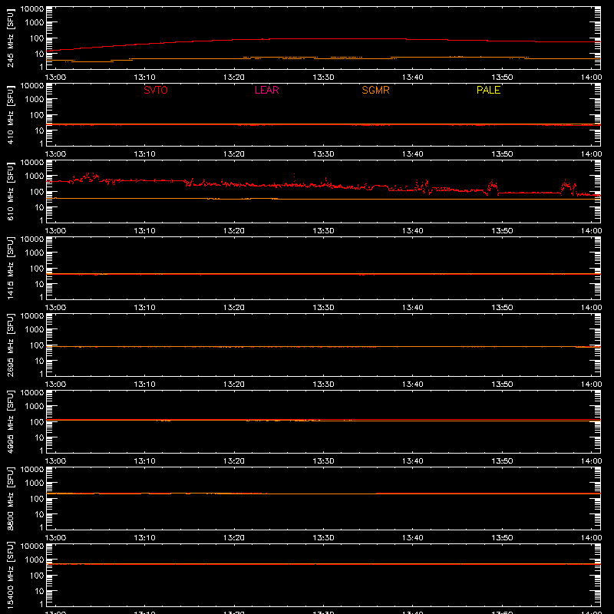
Task: Click the 10 tick label on 2695 MHz axis
Action: point(39,361)
